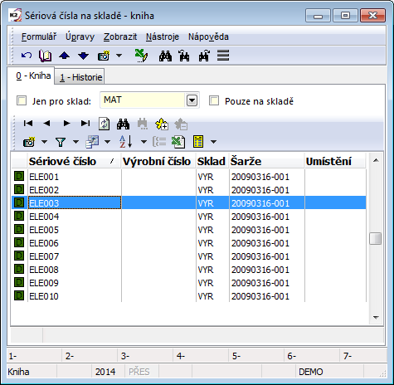Click the first binoculars search icon
This screenshot has height=385, width=394.
click(165, 56)
